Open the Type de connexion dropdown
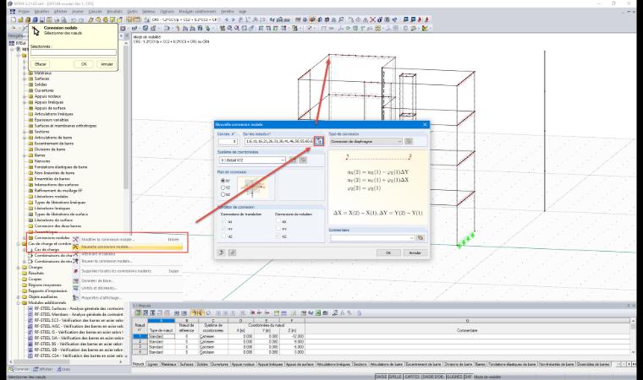 coord(366,141)
